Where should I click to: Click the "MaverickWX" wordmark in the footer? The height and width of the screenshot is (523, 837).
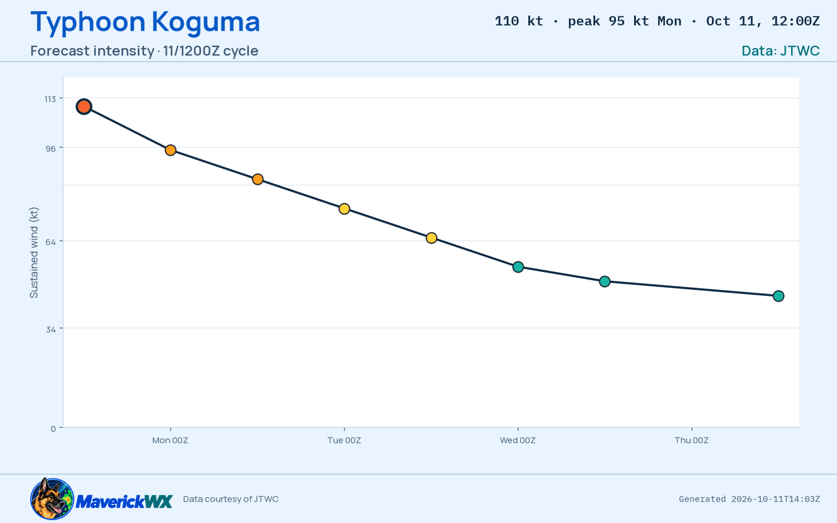pos(124,501)
